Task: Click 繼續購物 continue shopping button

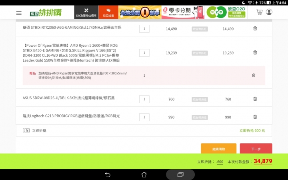Action: pos(218,148)
